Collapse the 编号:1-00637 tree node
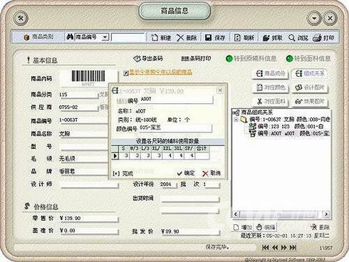The width and height of the screenshot is (349, 262). (x=236, y=120)
